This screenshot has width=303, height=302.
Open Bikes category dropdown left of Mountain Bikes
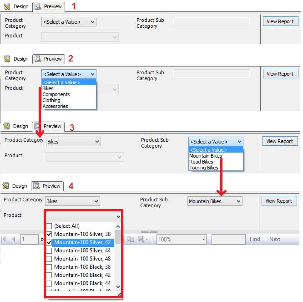tap(72, 201)
